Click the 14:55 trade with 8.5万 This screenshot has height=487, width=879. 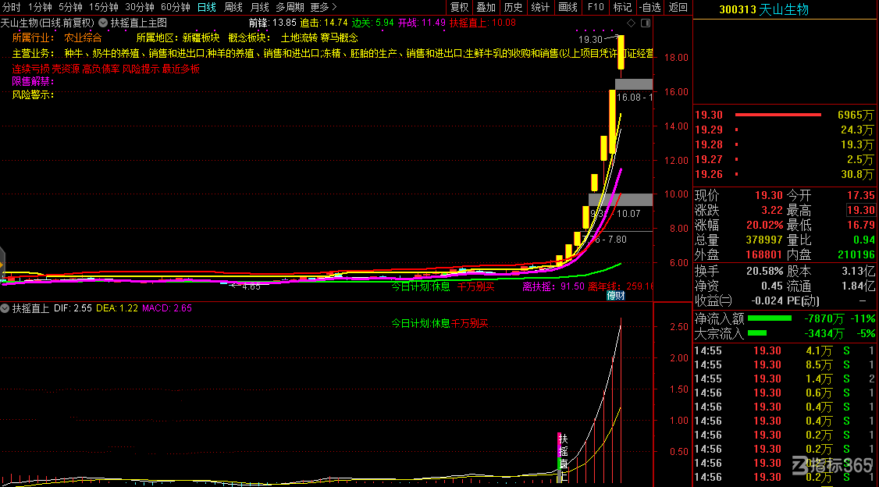[784, 364]
